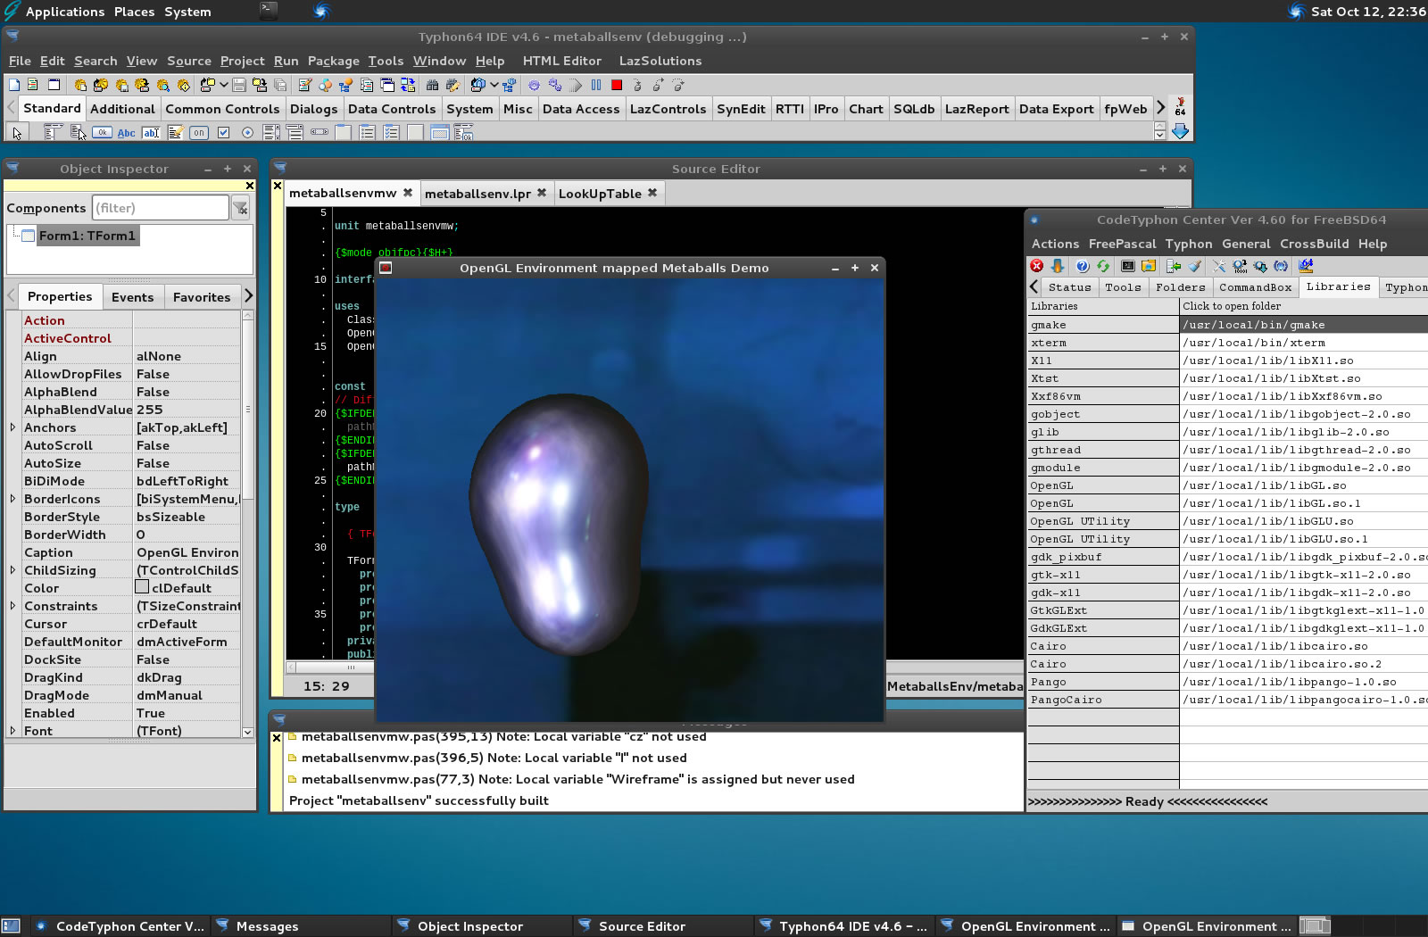Open the Project menu
Image resolution: width=1428 pixels, height=937 pixels.
(242, 61)
